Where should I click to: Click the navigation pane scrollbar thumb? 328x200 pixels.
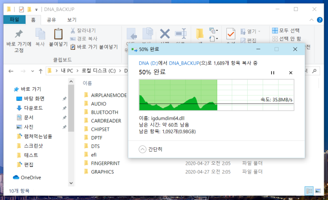pos(71,108)
